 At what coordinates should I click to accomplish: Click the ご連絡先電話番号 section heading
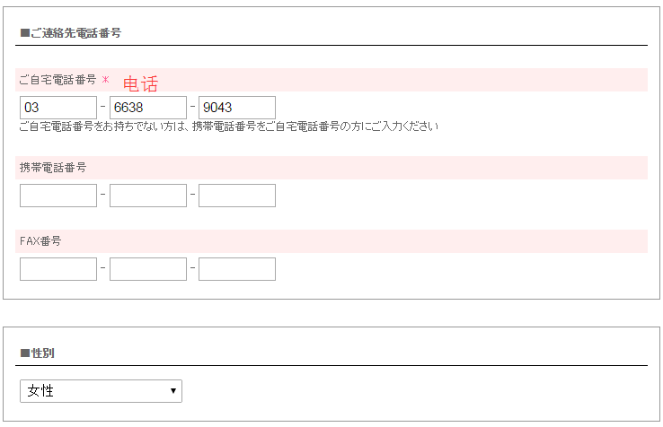click(70, 33)
